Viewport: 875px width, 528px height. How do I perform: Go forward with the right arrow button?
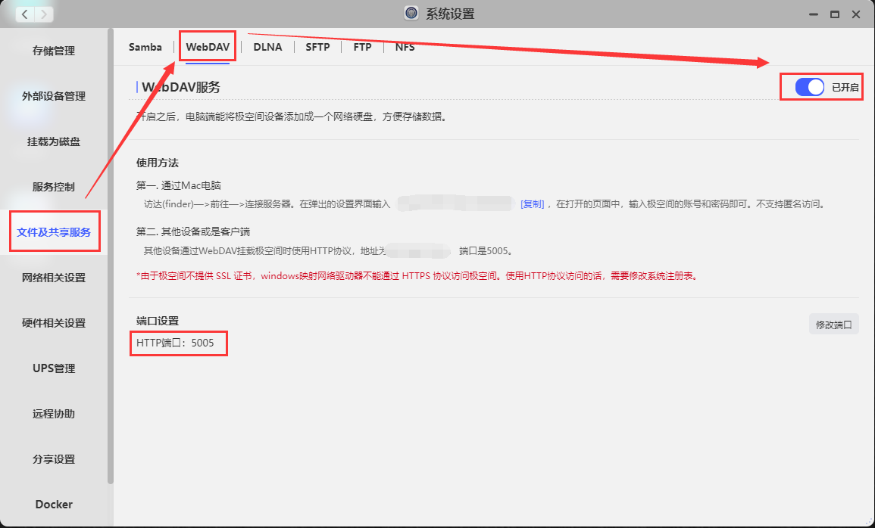click(43, 14)
